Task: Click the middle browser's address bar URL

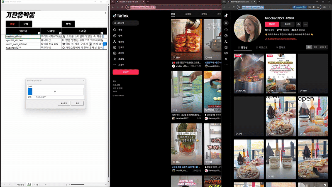Action: click(x=143, y=7)
